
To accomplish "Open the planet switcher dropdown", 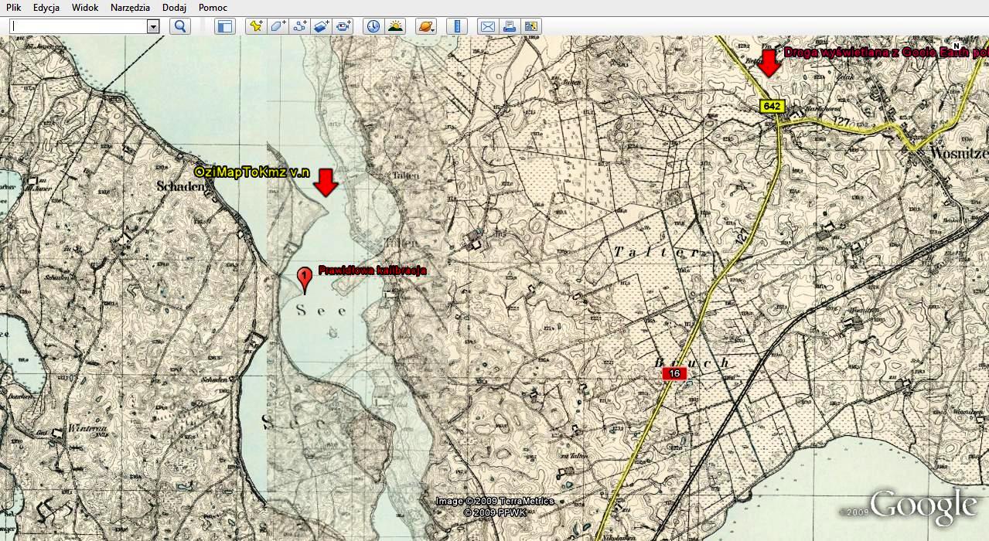I will pos(425,26).
